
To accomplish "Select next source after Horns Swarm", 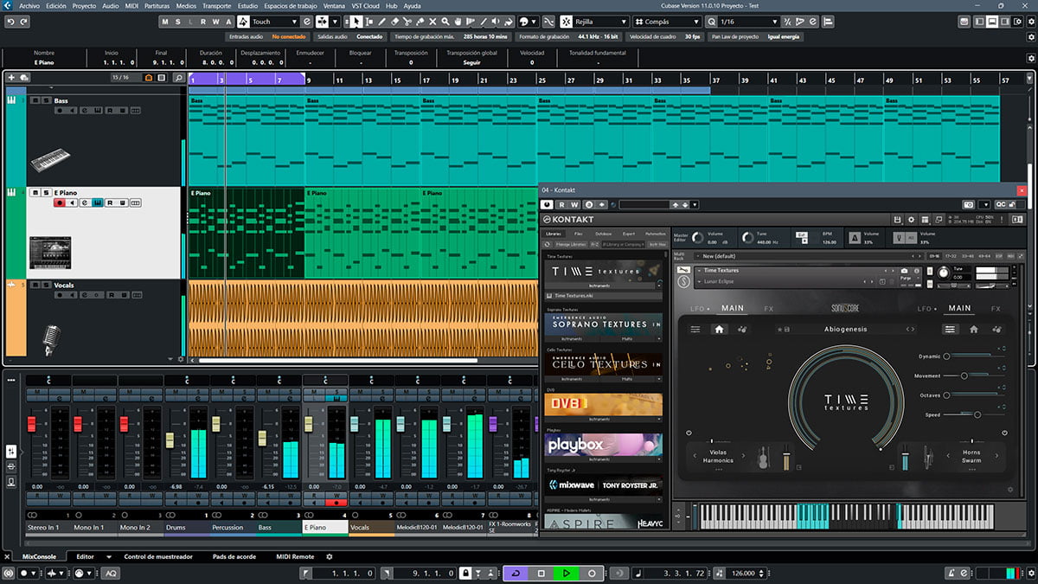I will (996, 455).
